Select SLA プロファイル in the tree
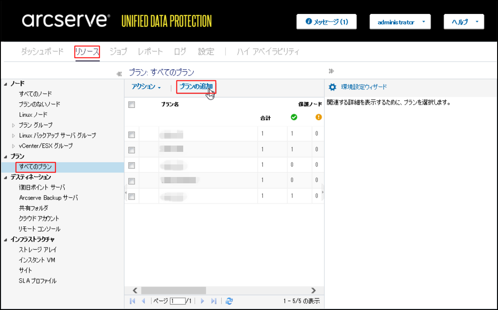498x310 pixels. (37, 281)
